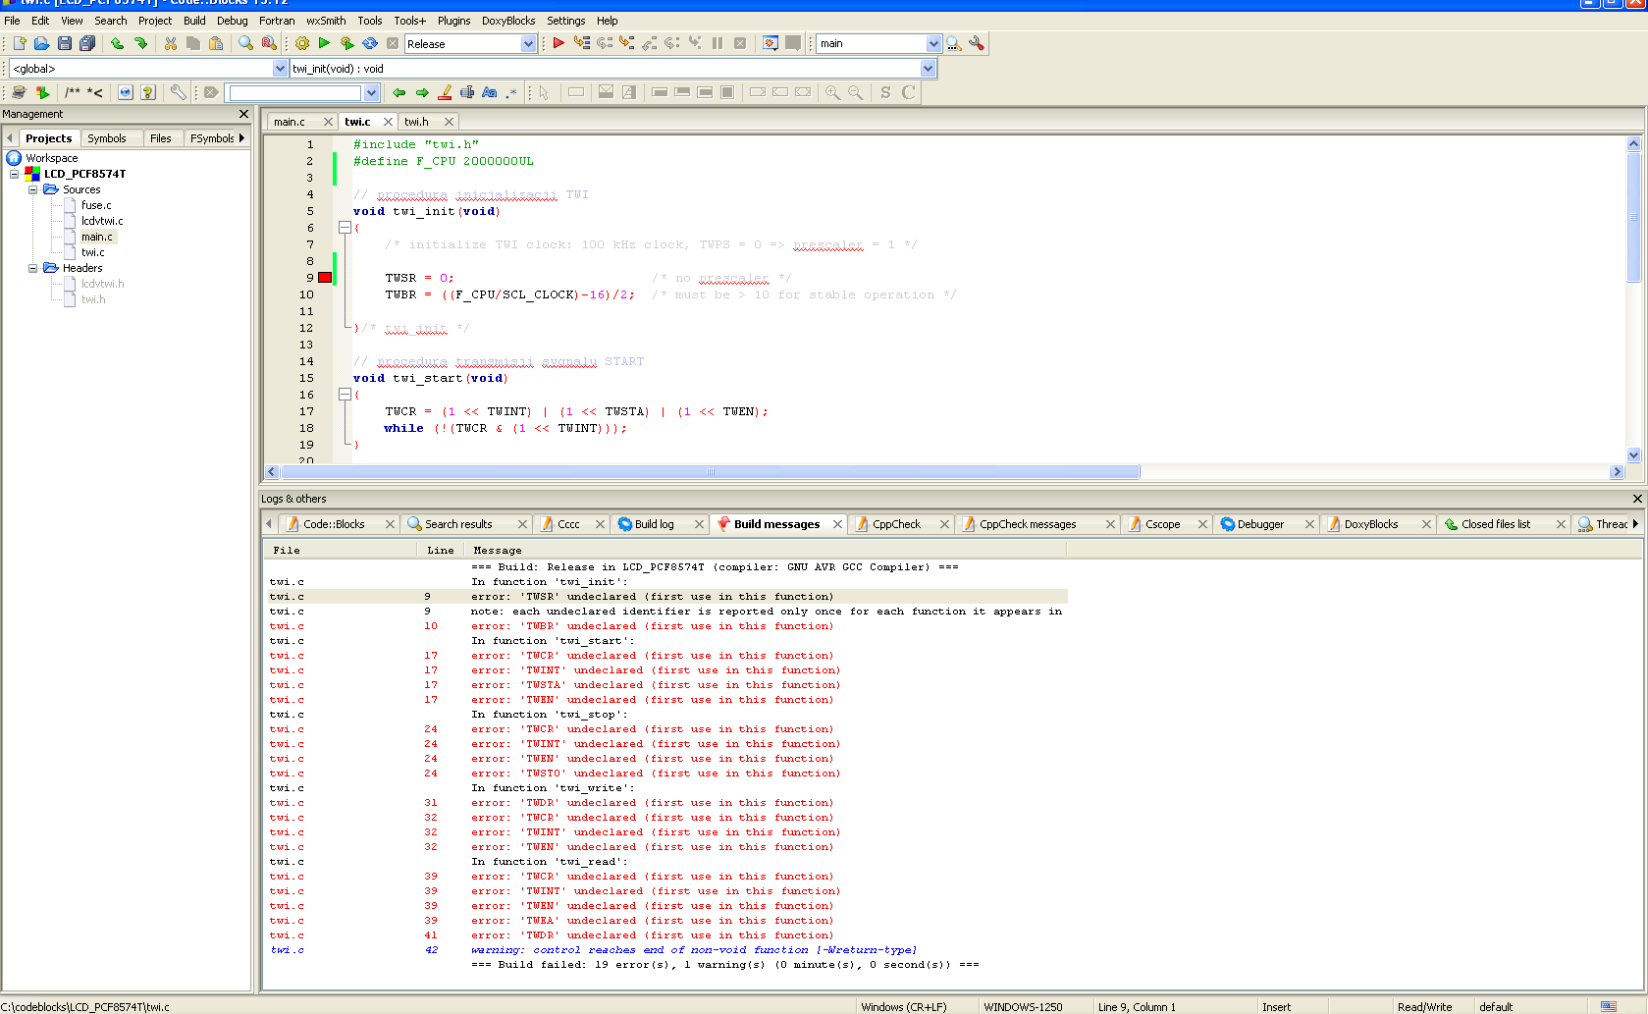Run the project with green play icon
Image resolution: width=1648 pixels, height=1014 pixels.
click(324, 43)
